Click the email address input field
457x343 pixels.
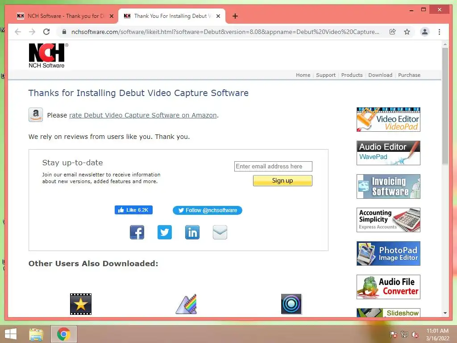pos(273,166)
